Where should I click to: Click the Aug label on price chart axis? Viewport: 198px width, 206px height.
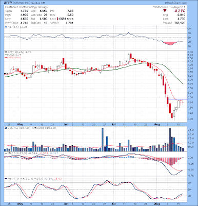157,124
